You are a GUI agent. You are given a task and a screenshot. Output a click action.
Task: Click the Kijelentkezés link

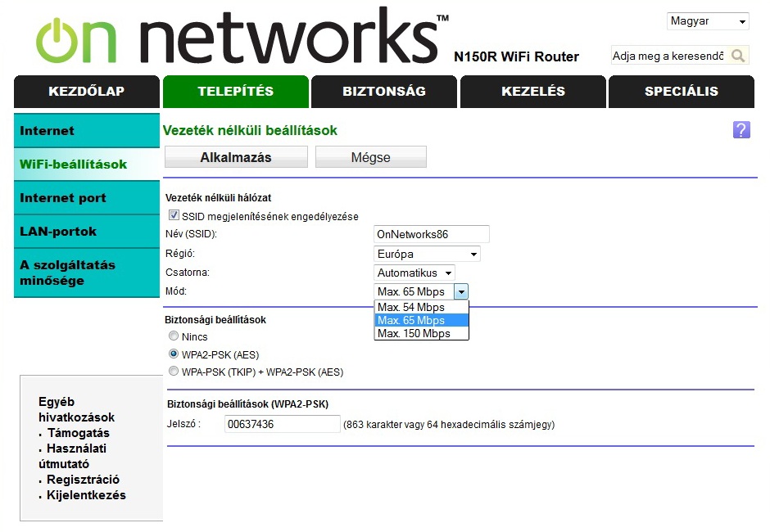tap(87, 495)
